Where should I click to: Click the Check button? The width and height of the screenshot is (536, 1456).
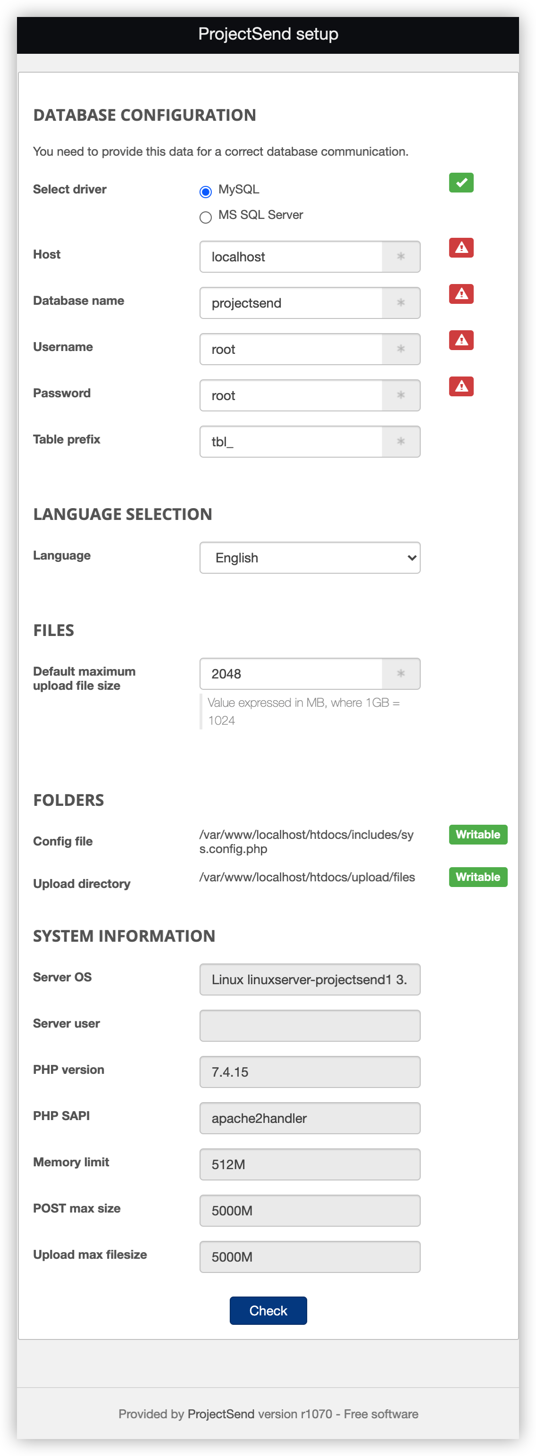click(268, 1310)
